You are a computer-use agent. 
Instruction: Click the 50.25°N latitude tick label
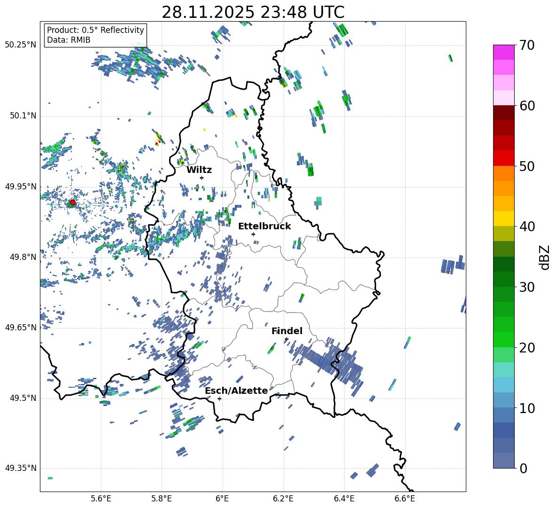20,45
